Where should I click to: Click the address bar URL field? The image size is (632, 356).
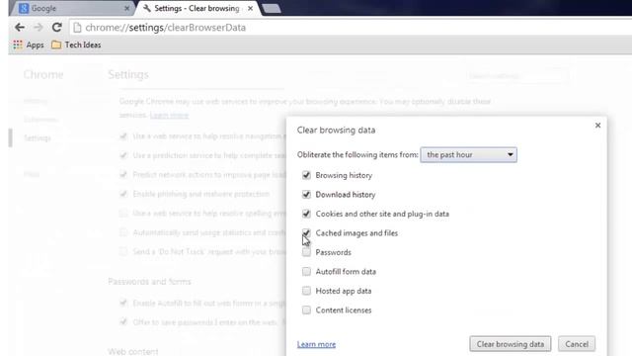tap(350, 28)
